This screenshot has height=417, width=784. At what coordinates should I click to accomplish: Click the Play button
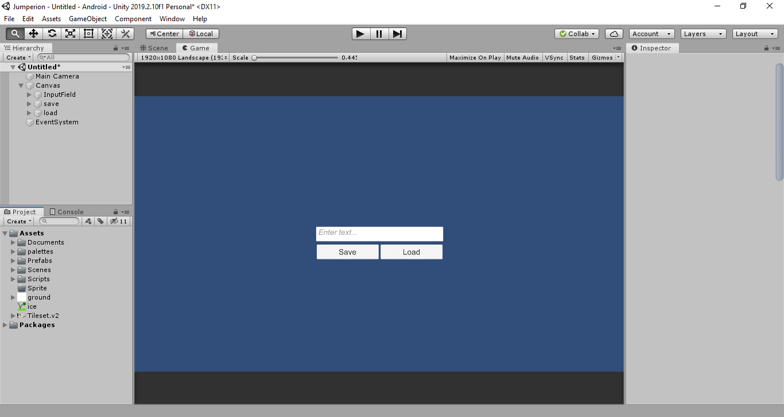[360, 34]
